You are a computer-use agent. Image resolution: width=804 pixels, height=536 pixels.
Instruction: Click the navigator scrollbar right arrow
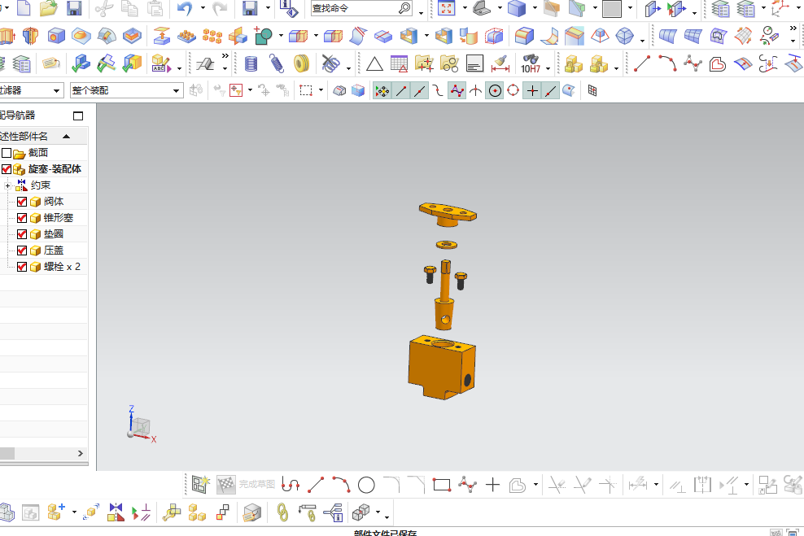(80, 454)
